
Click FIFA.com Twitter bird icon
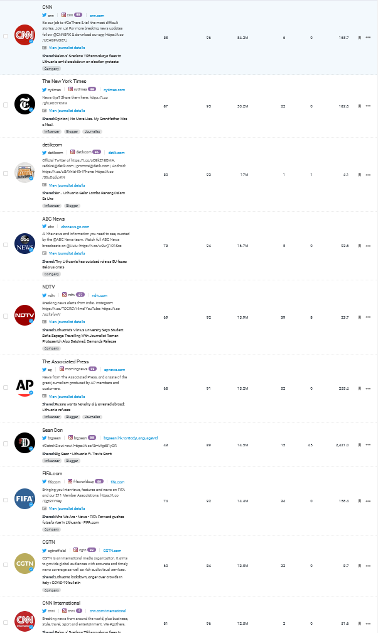tap(45, 482)
